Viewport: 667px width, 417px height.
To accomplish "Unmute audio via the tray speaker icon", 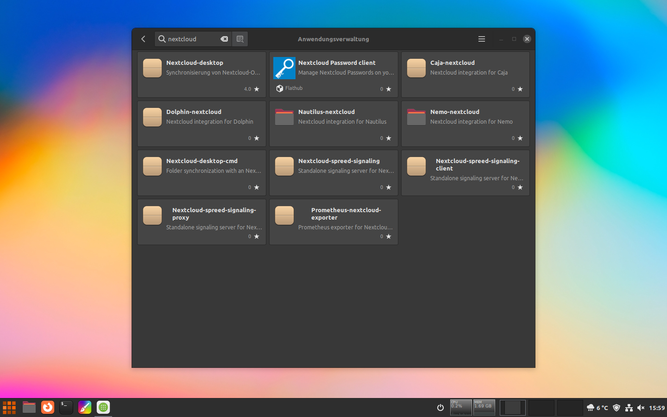I will pos(641,408).
